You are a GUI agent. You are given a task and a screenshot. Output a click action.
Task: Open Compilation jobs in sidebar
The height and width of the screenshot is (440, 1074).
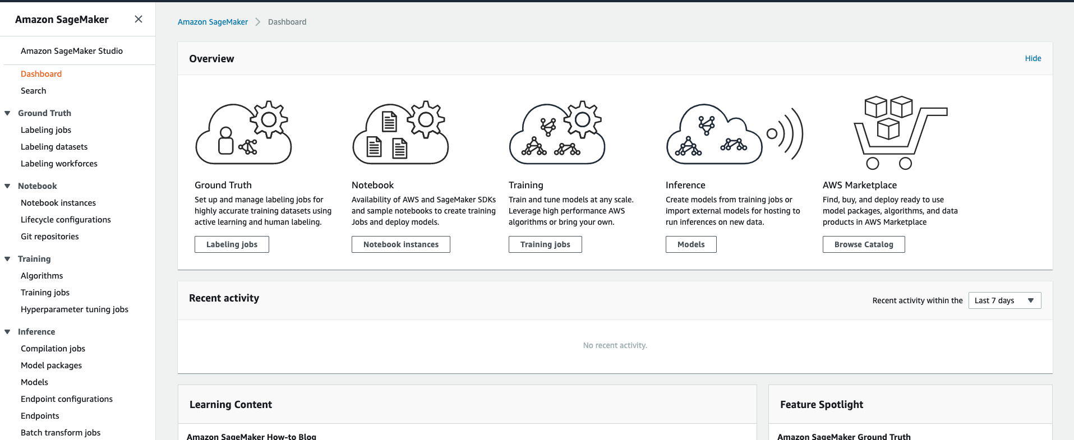tap(53, 349)
